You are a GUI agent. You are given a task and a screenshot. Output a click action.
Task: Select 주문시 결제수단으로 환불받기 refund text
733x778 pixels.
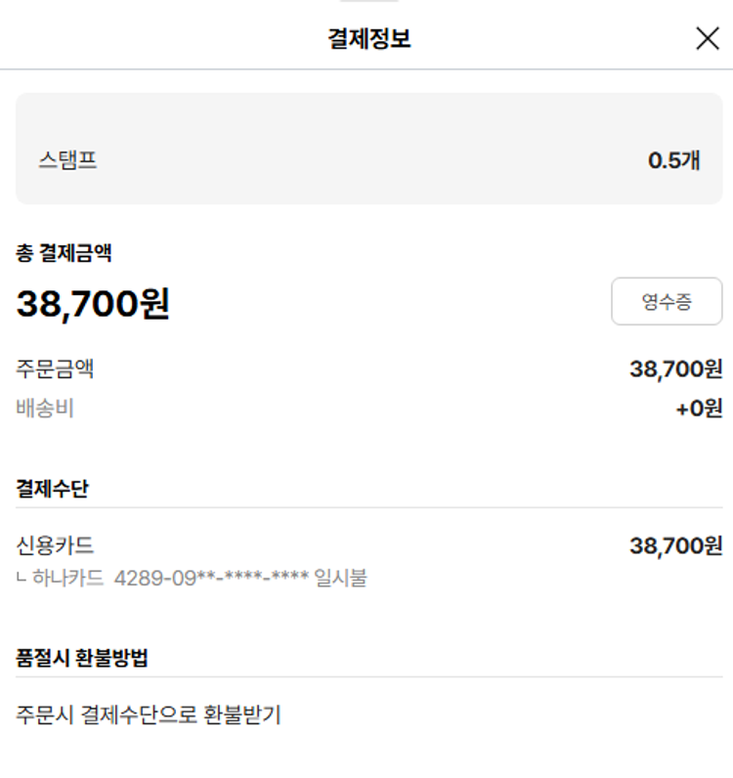click(x=149, y=714)
